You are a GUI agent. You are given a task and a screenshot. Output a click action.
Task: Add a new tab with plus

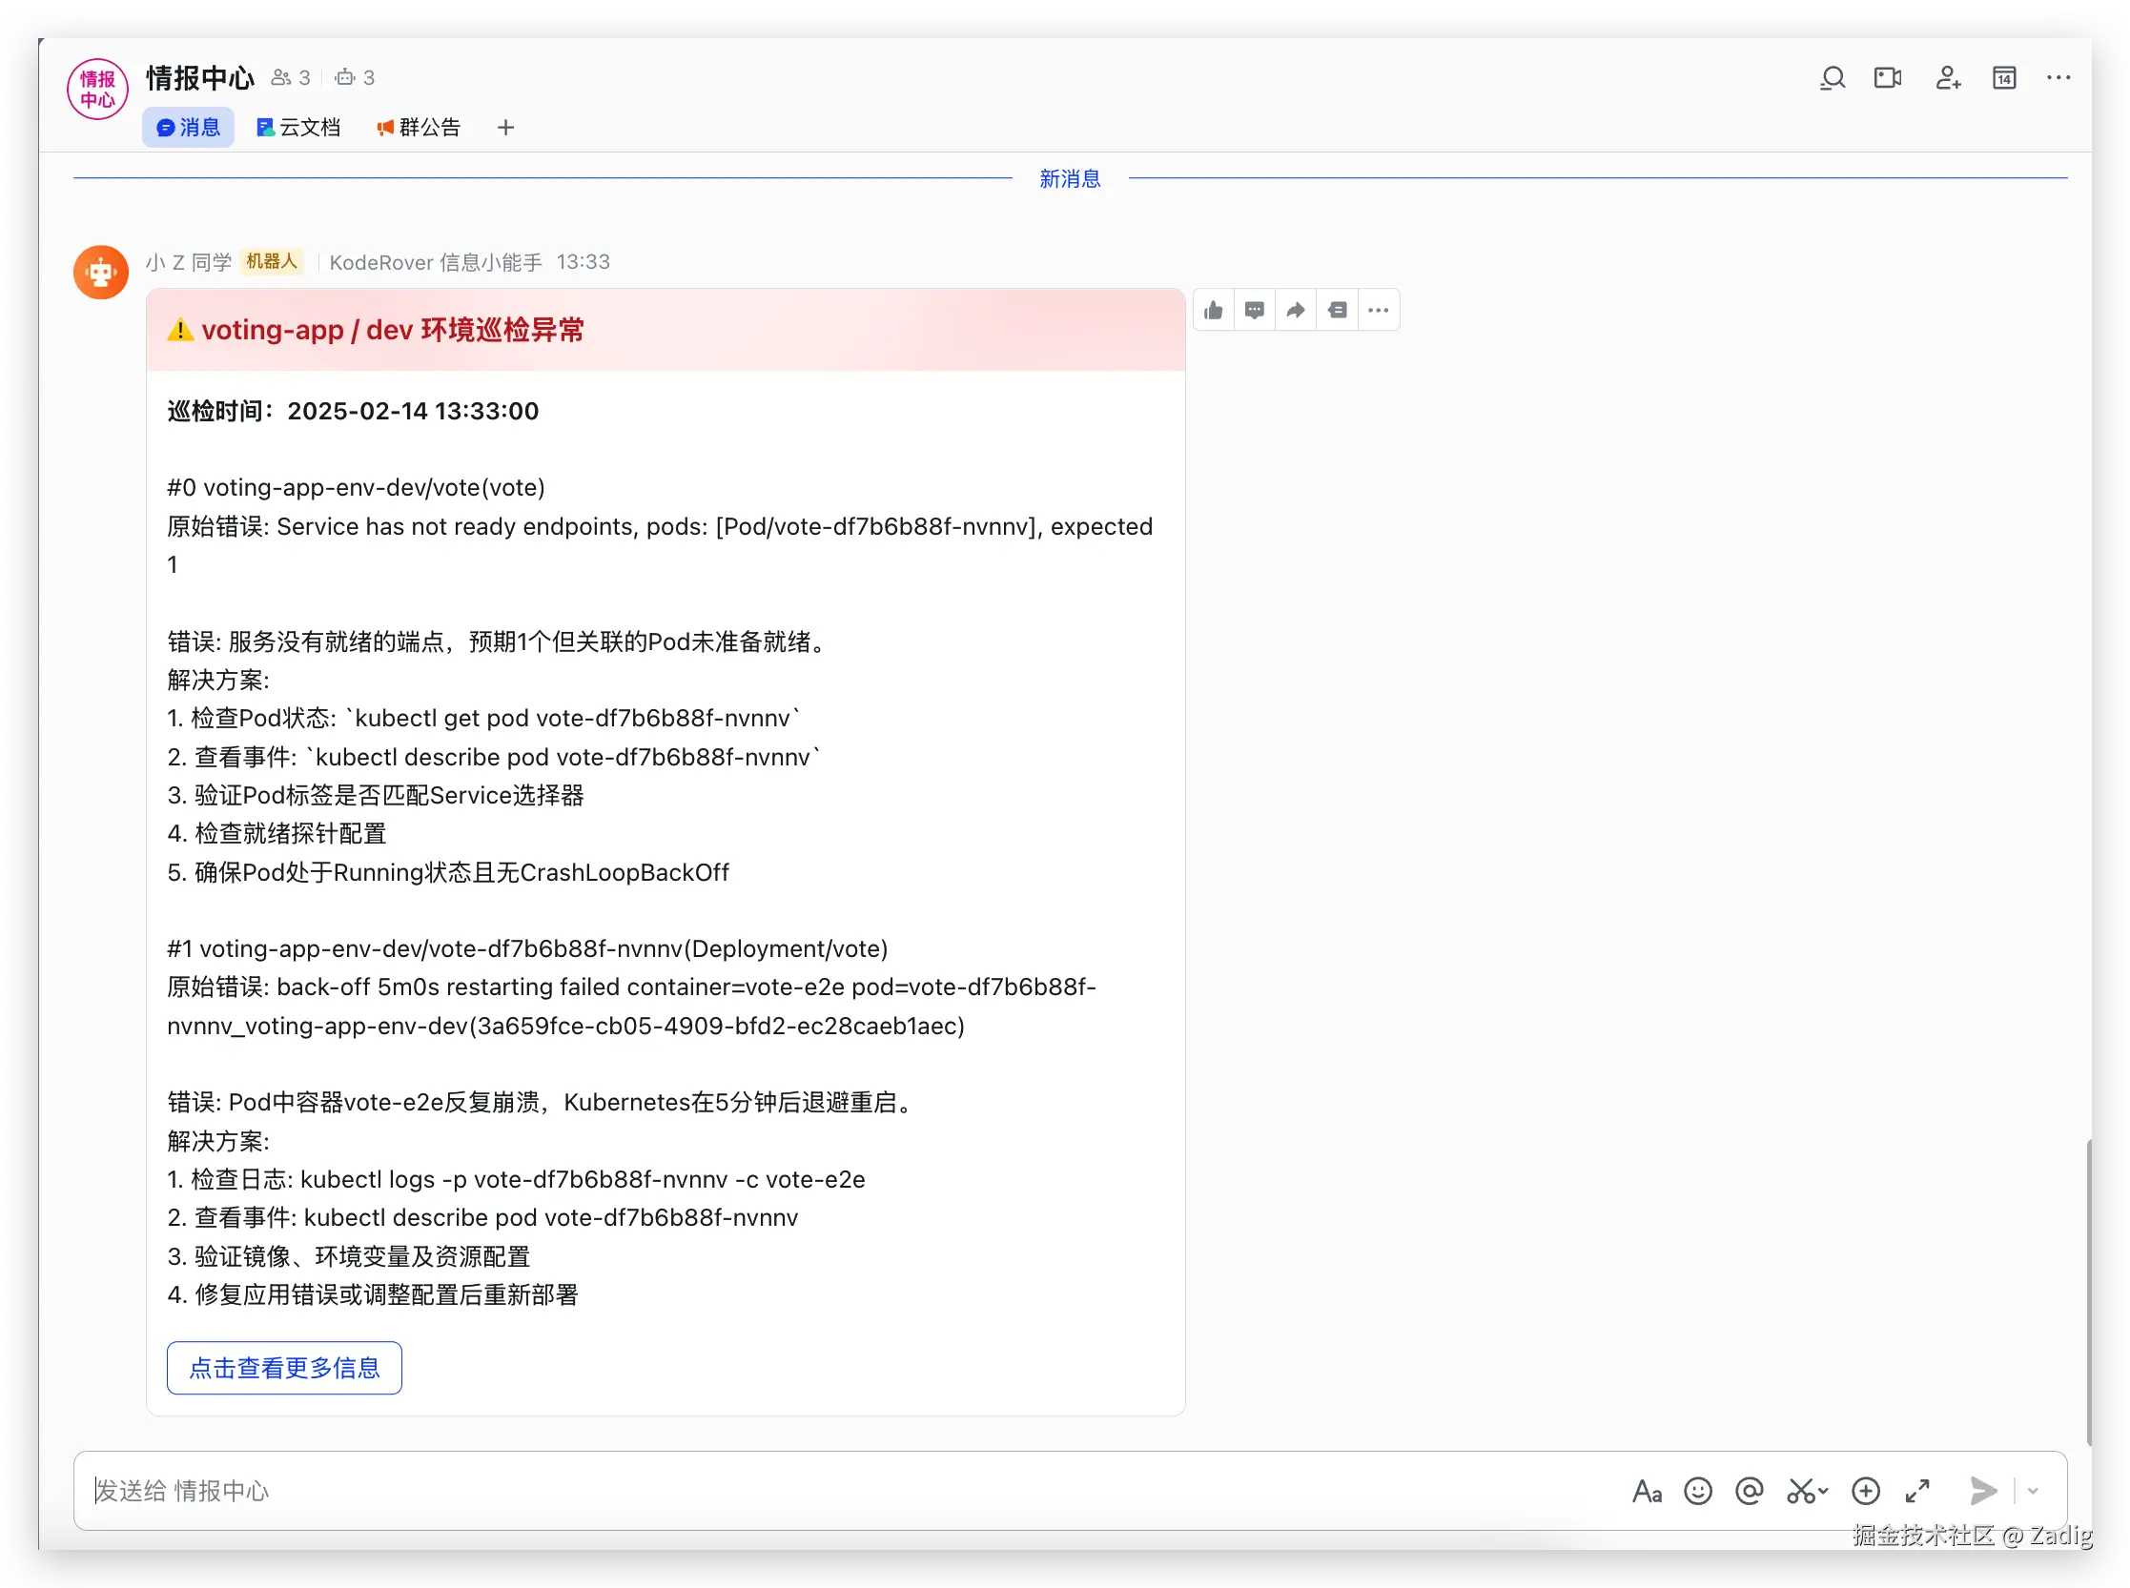[x=506, y=128]
